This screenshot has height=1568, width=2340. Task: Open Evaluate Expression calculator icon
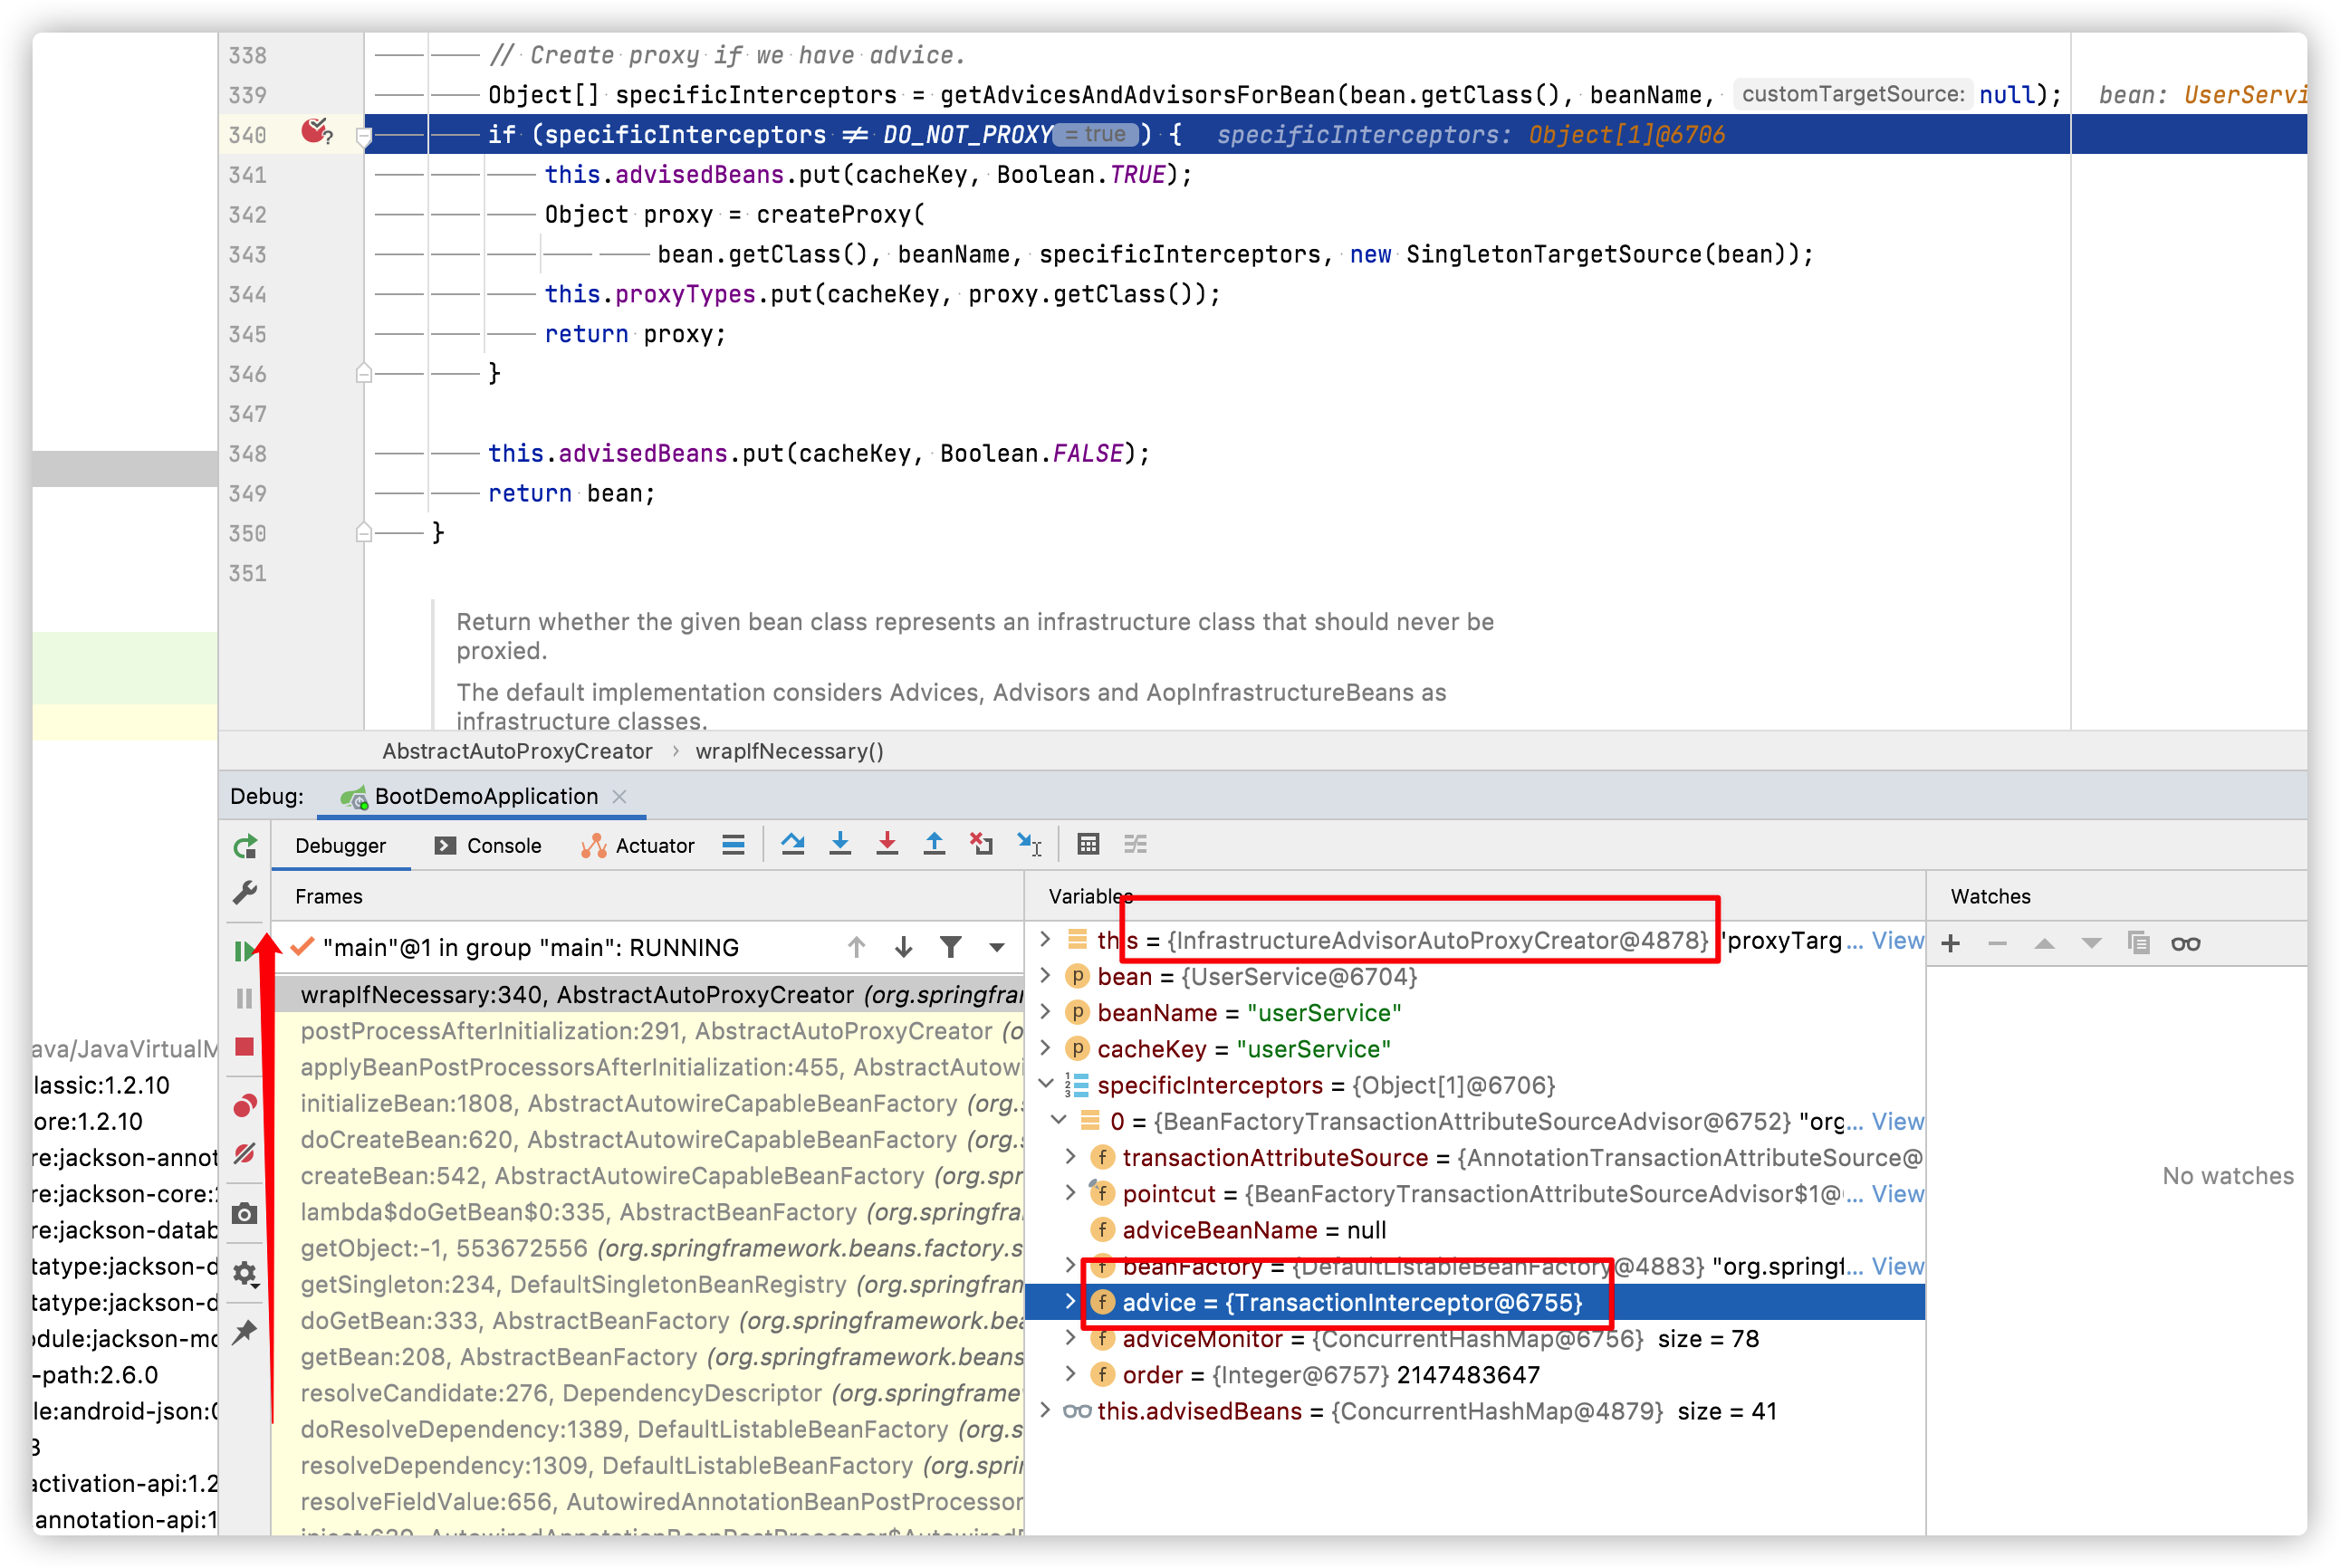pyautogui.click(x=1088, y=844)
